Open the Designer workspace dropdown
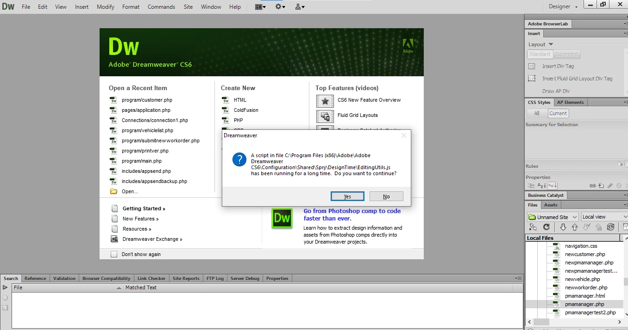This screenshot has height=330, width=628. (x=563, y=6)
